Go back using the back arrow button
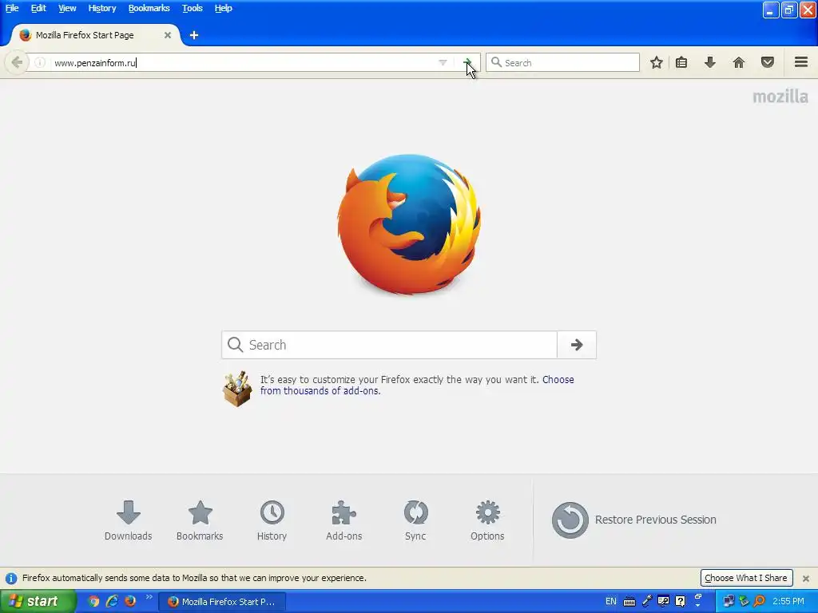Viewport: 818px width, 613px height. [x=17, y=62]
